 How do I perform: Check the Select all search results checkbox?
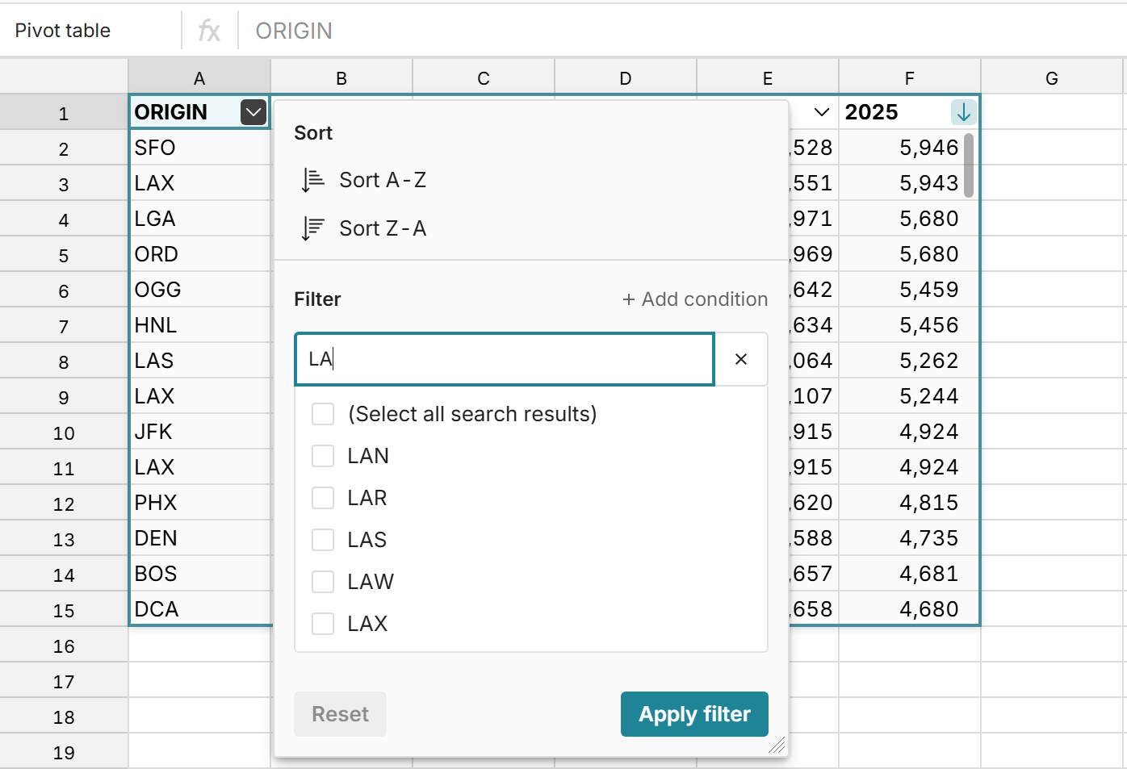point(323,413)
